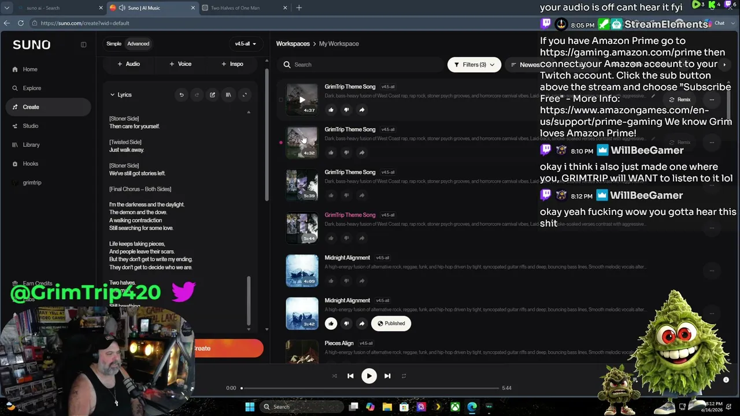Undo the last lyrics change
The image size is (740, 416).
[x=181, y=95]
